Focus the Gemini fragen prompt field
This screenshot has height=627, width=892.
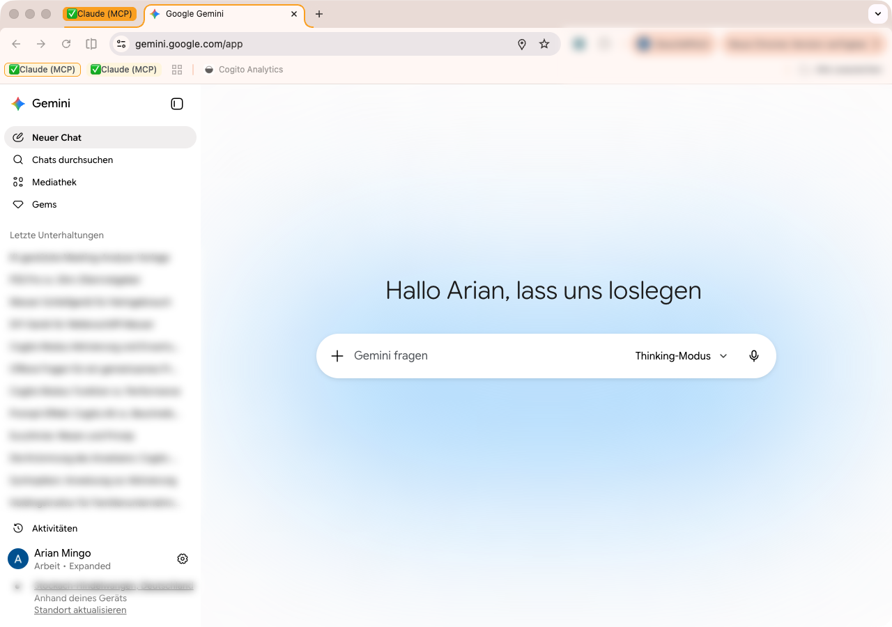pos(488,356)
